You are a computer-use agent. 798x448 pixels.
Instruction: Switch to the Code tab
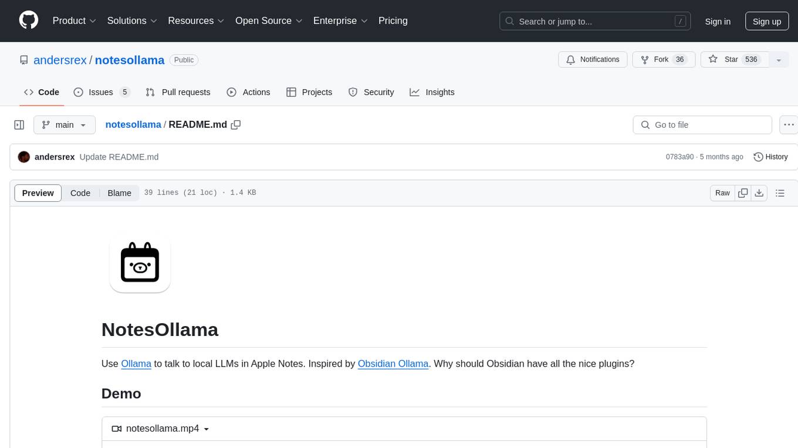[42, 92]
